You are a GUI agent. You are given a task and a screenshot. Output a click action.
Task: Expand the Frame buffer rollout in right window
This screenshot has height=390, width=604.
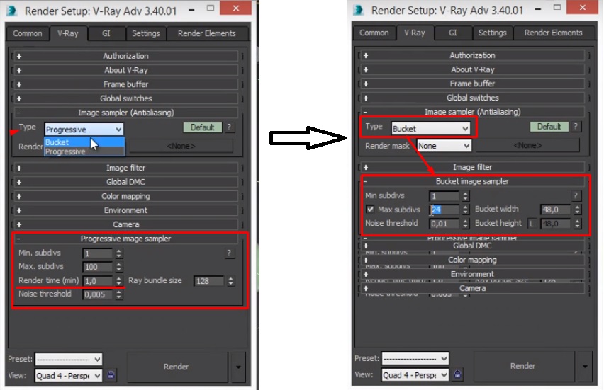pos(473,84)
